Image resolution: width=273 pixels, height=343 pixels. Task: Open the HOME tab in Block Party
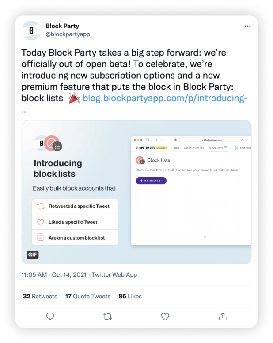[x=176, y=148]
